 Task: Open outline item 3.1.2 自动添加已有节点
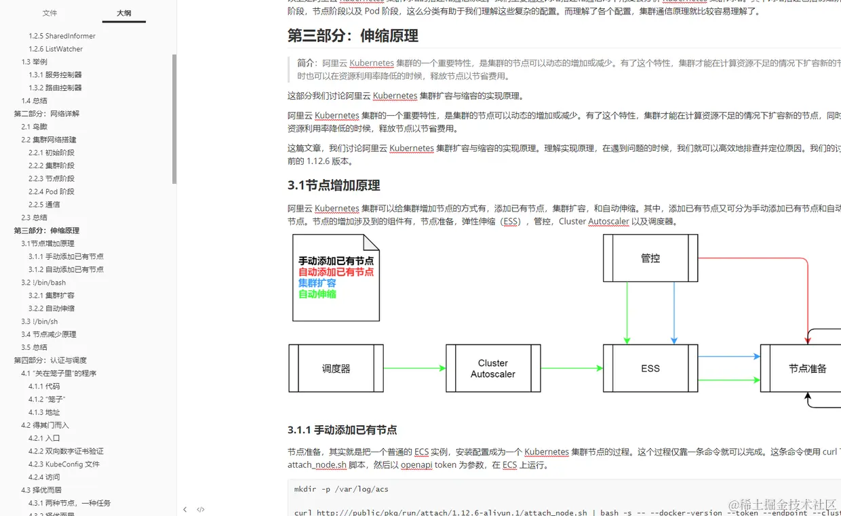[66, 269]
